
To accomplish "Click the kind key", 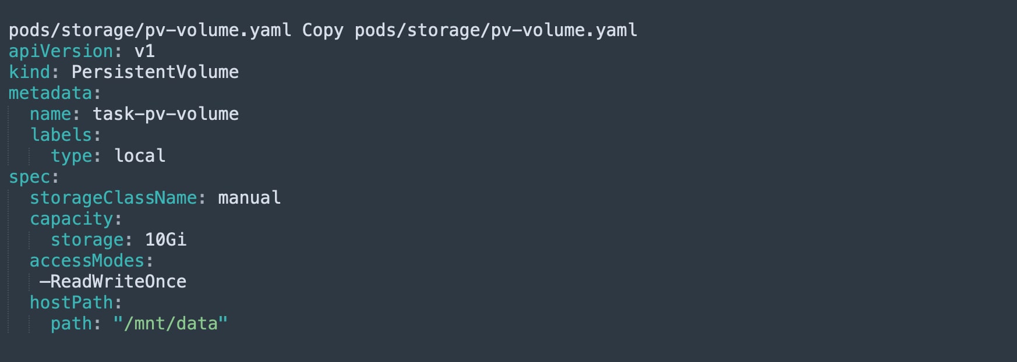I will coord(29,72).
